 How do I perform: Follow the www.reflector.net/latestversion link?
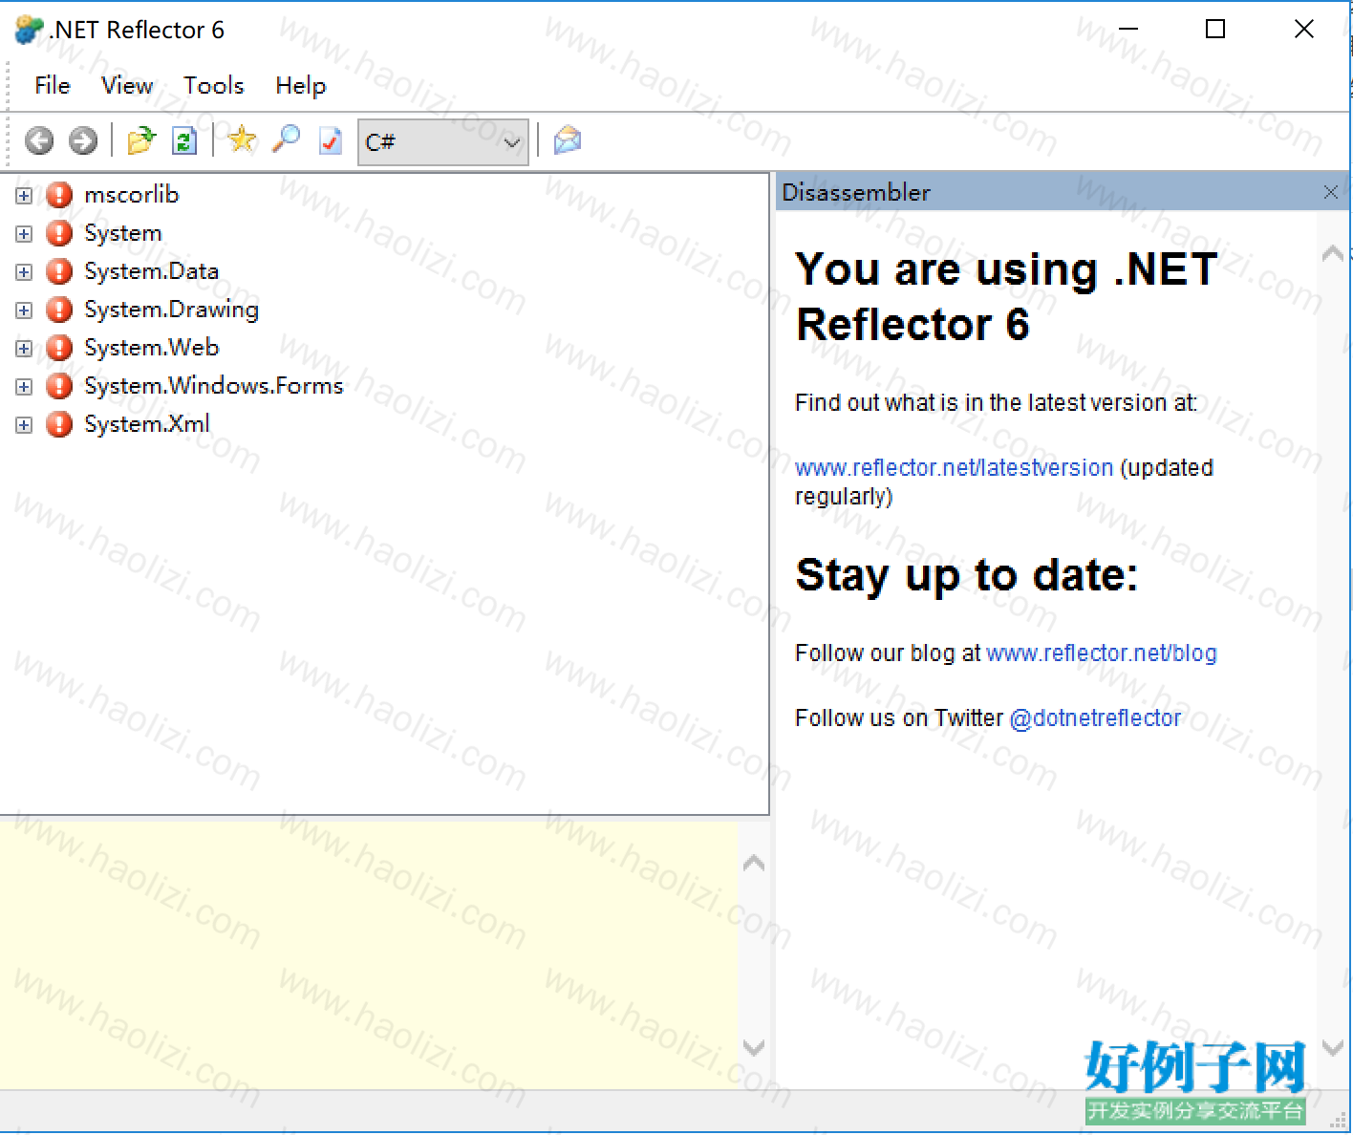point(955,468)
